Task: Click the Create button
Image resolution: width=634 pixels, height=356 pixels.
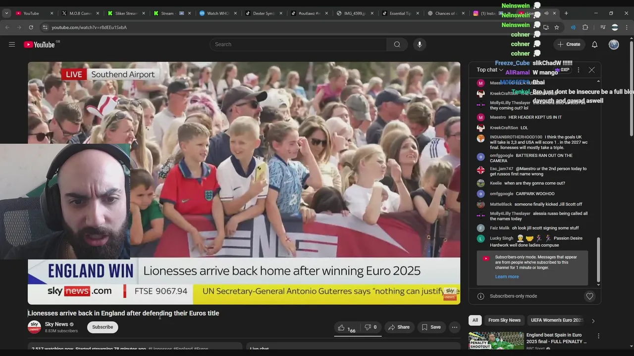Action: tap(569, 44)
